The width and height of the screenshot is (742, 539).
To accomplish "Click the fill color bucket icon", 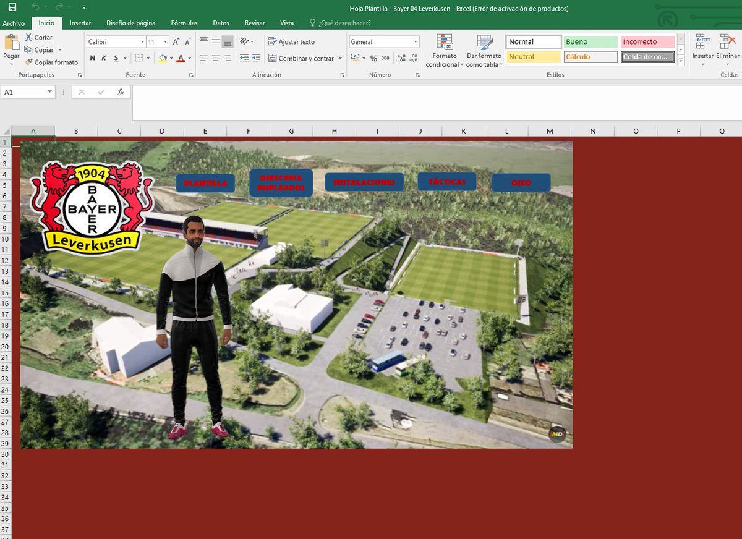I will pos(162,58).
